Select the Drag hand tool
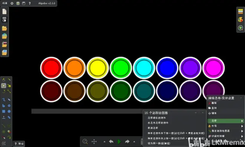Screen dimensions: 245x147 9,86
